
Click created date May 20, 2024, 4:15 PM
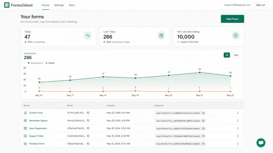point(118,121)
